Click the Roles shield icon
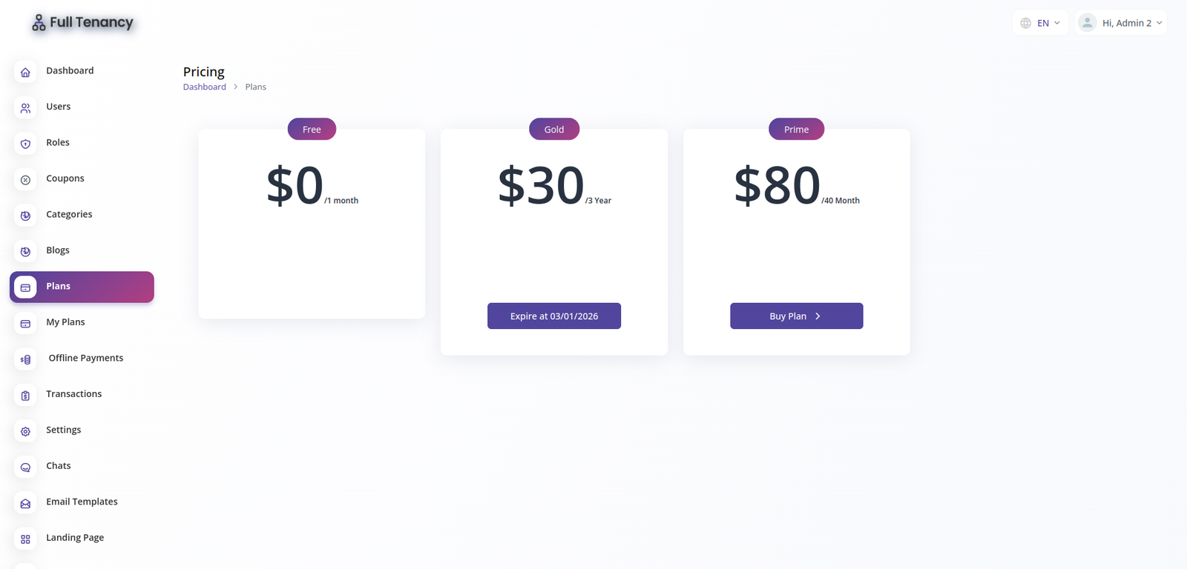Screen dimensions: 1187x569 tap(25, 144)
